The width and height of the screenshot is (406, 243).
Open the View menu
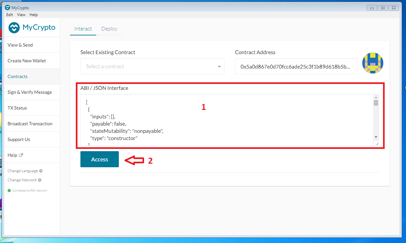pos(21,15)
